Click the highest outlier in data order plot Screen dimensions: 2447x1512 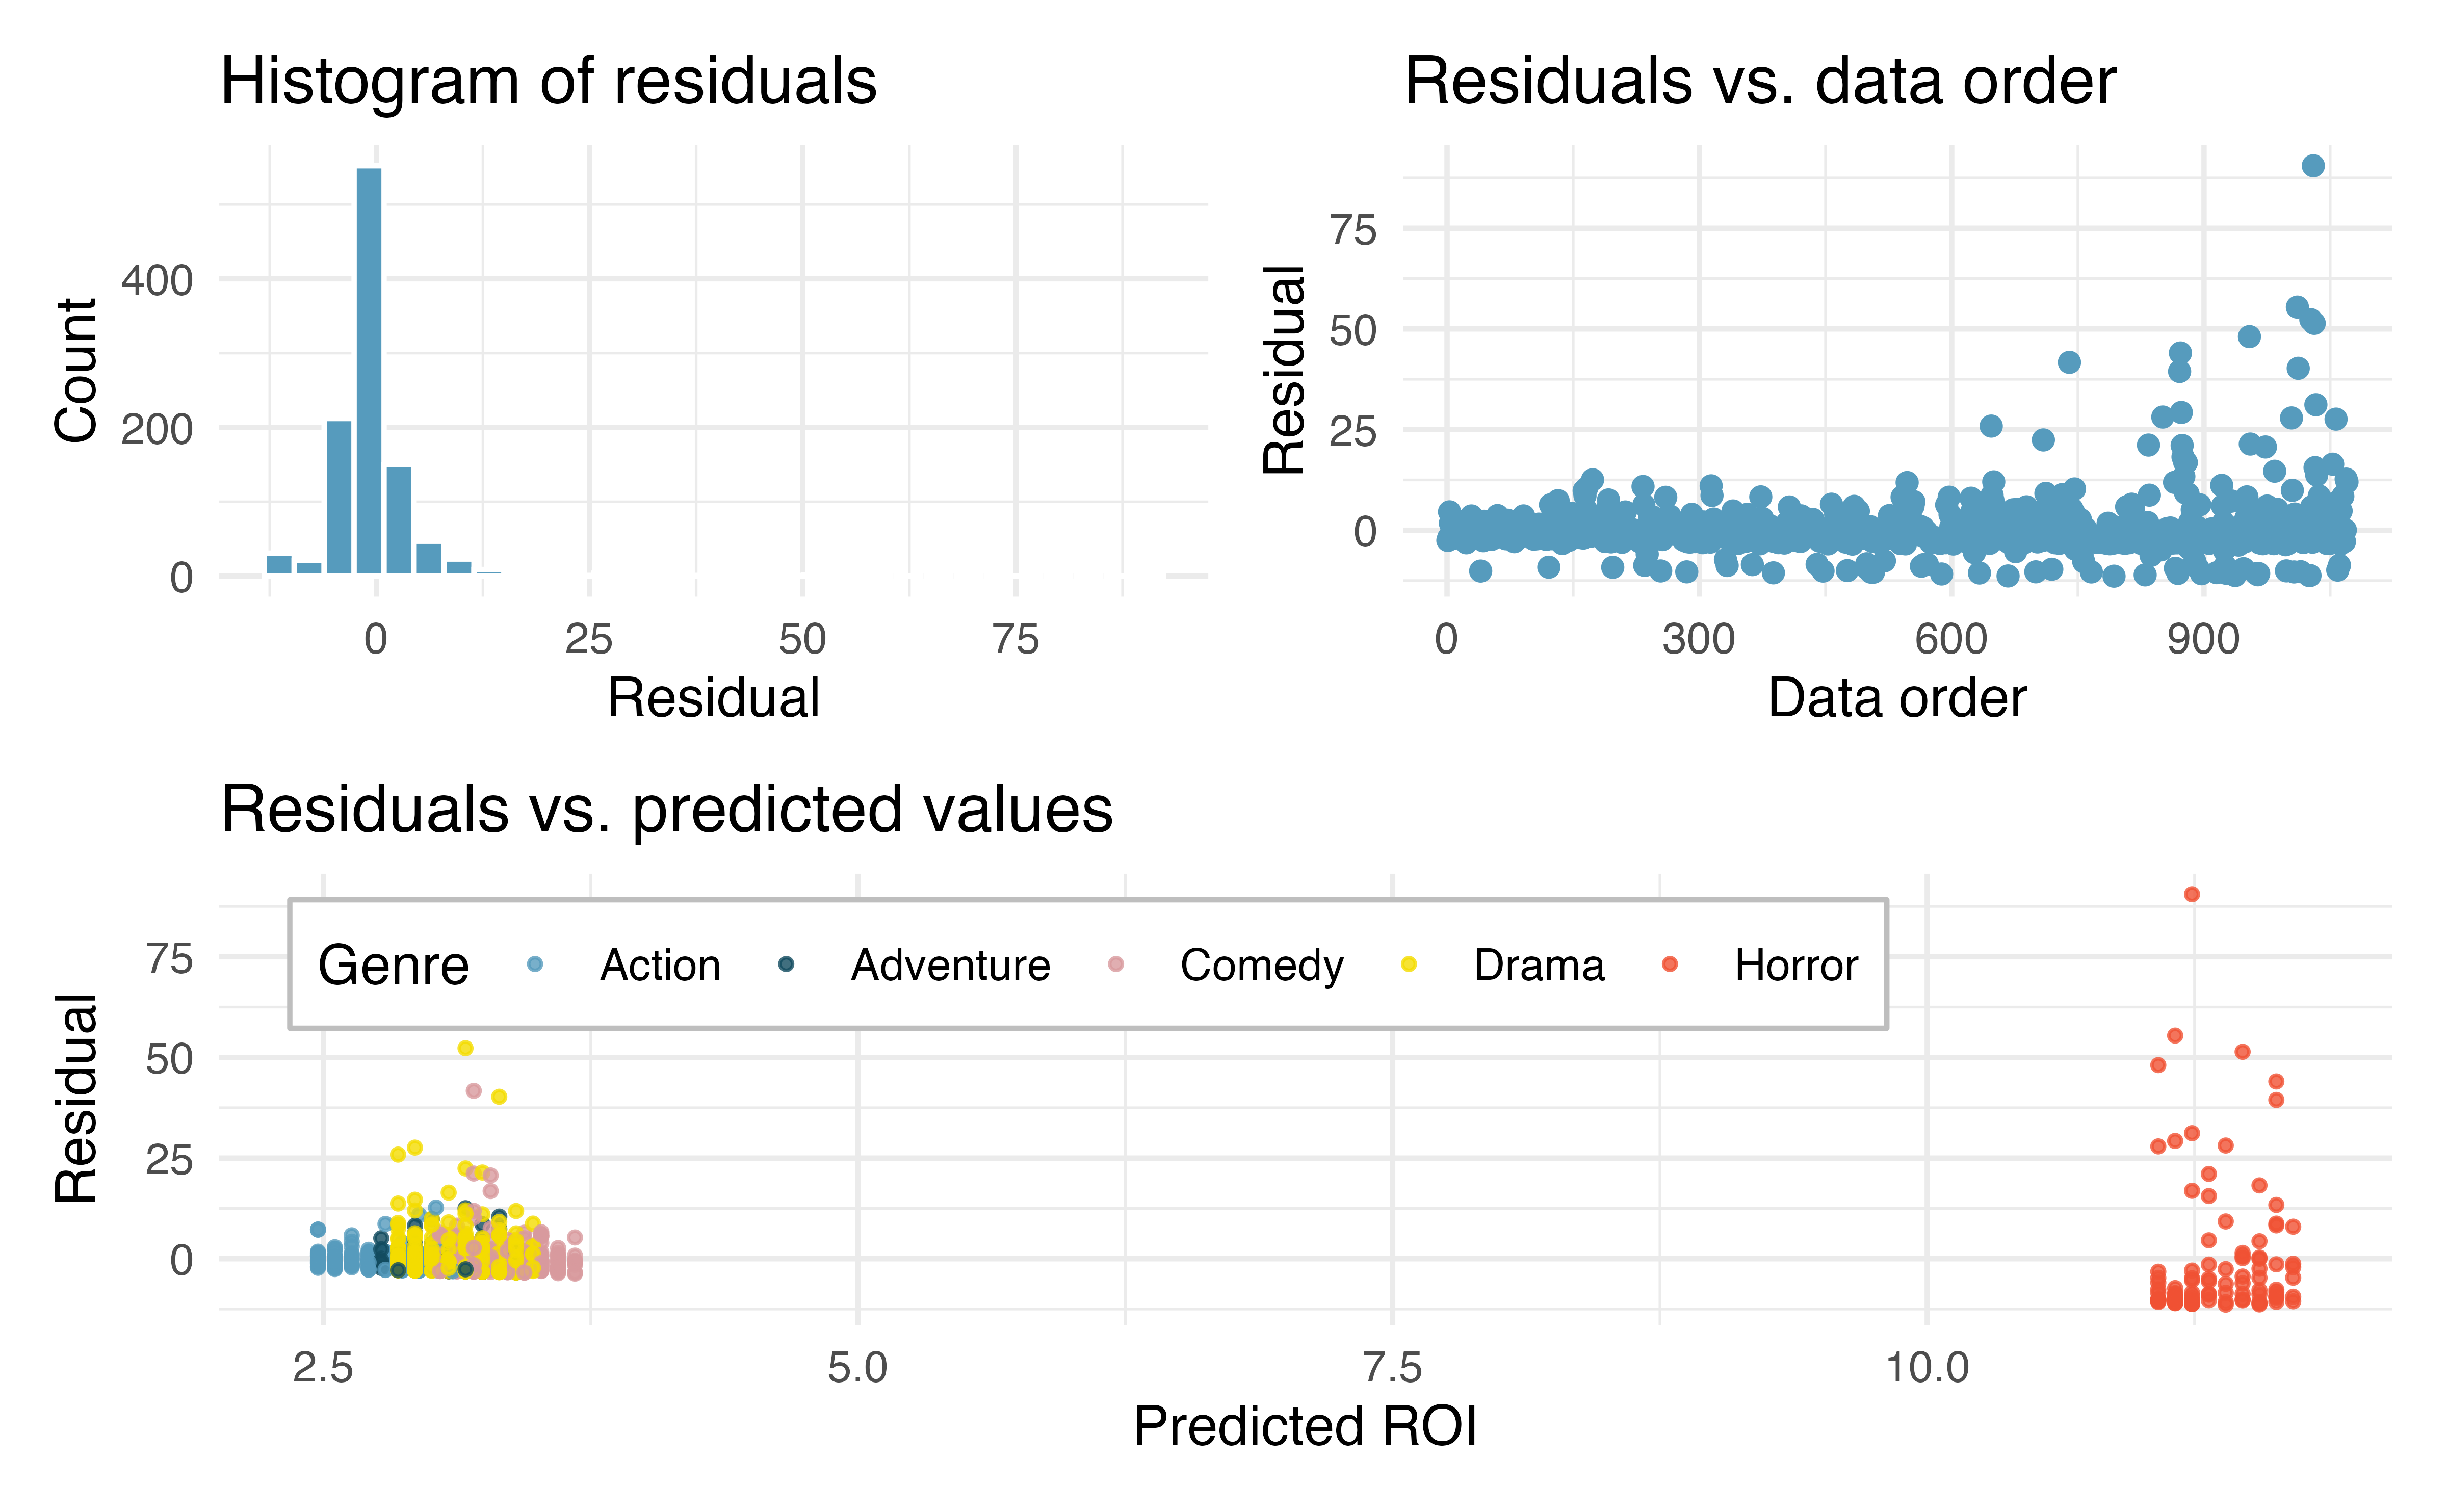pos(2313,166)
